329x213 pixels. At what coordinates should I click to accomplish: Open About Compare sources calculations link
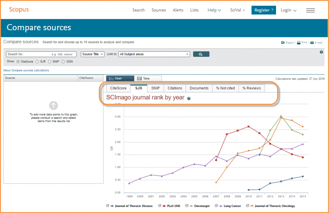click(26, 70)
